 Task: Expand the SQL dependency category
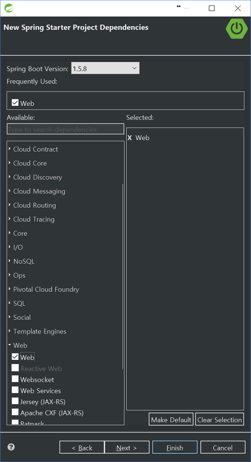click(9, 303)
